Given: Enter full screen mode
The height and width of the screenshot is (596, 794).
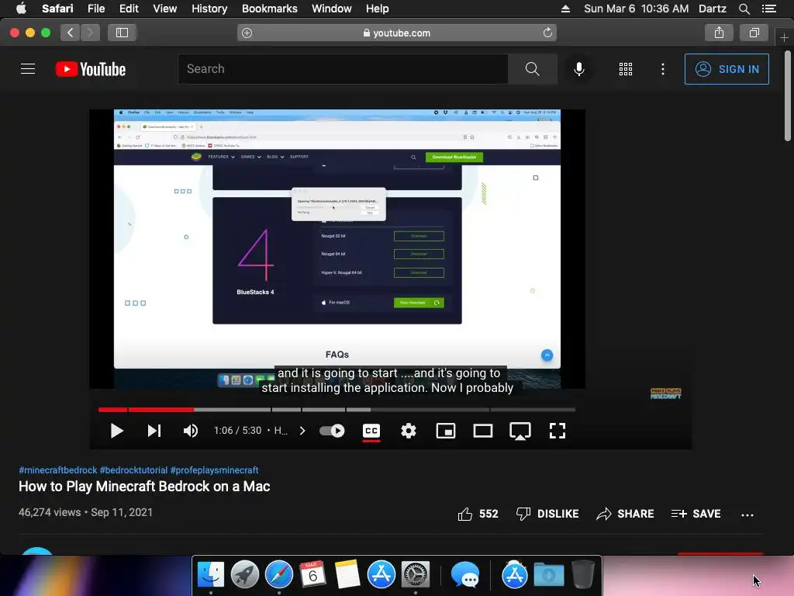Looking at the screenshot, I should click(557, 431).
